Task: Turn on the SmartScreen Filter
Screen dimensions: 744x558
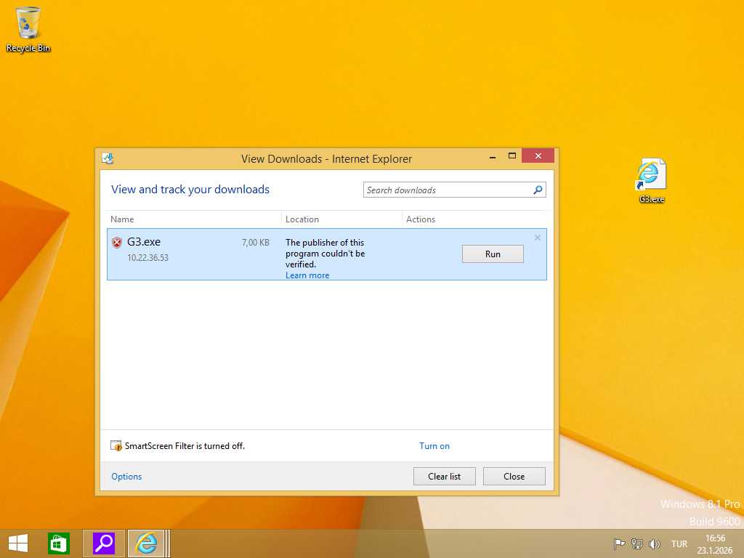Action: tap(434, 445)
